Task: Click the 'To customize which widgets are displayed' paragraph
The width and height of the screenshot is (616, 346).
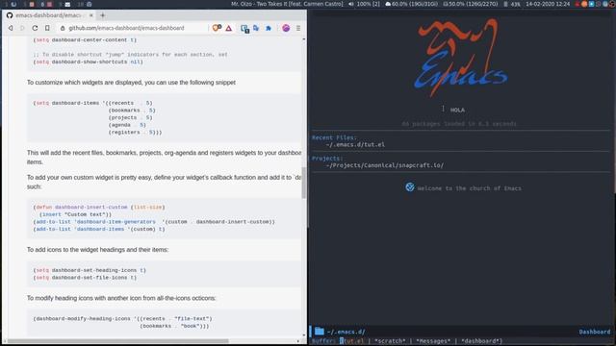Action: [x=131, y=83]
